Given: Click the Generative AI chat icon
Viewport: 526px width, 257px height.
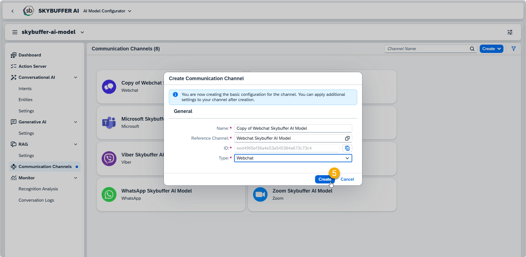Looking at the screenshot, I should pos(13,122).
